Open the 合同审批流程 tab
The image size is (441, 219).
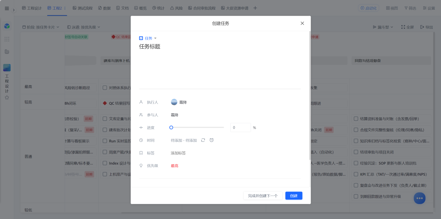pos(202,8)
